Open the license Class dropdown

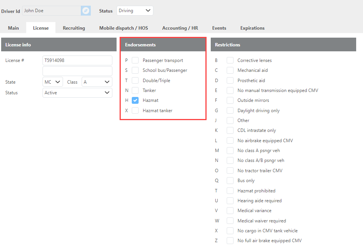coord(97,82)
